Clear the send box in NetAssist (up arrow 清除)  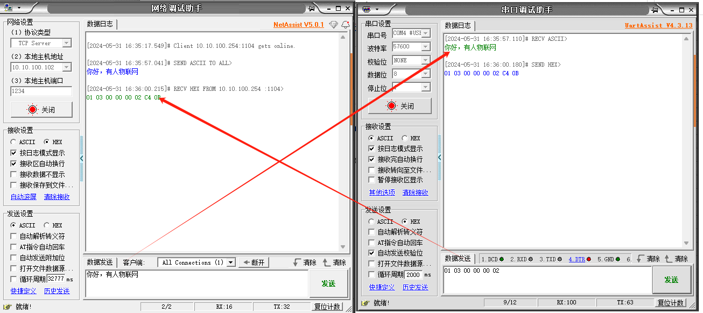coord(334,262)
